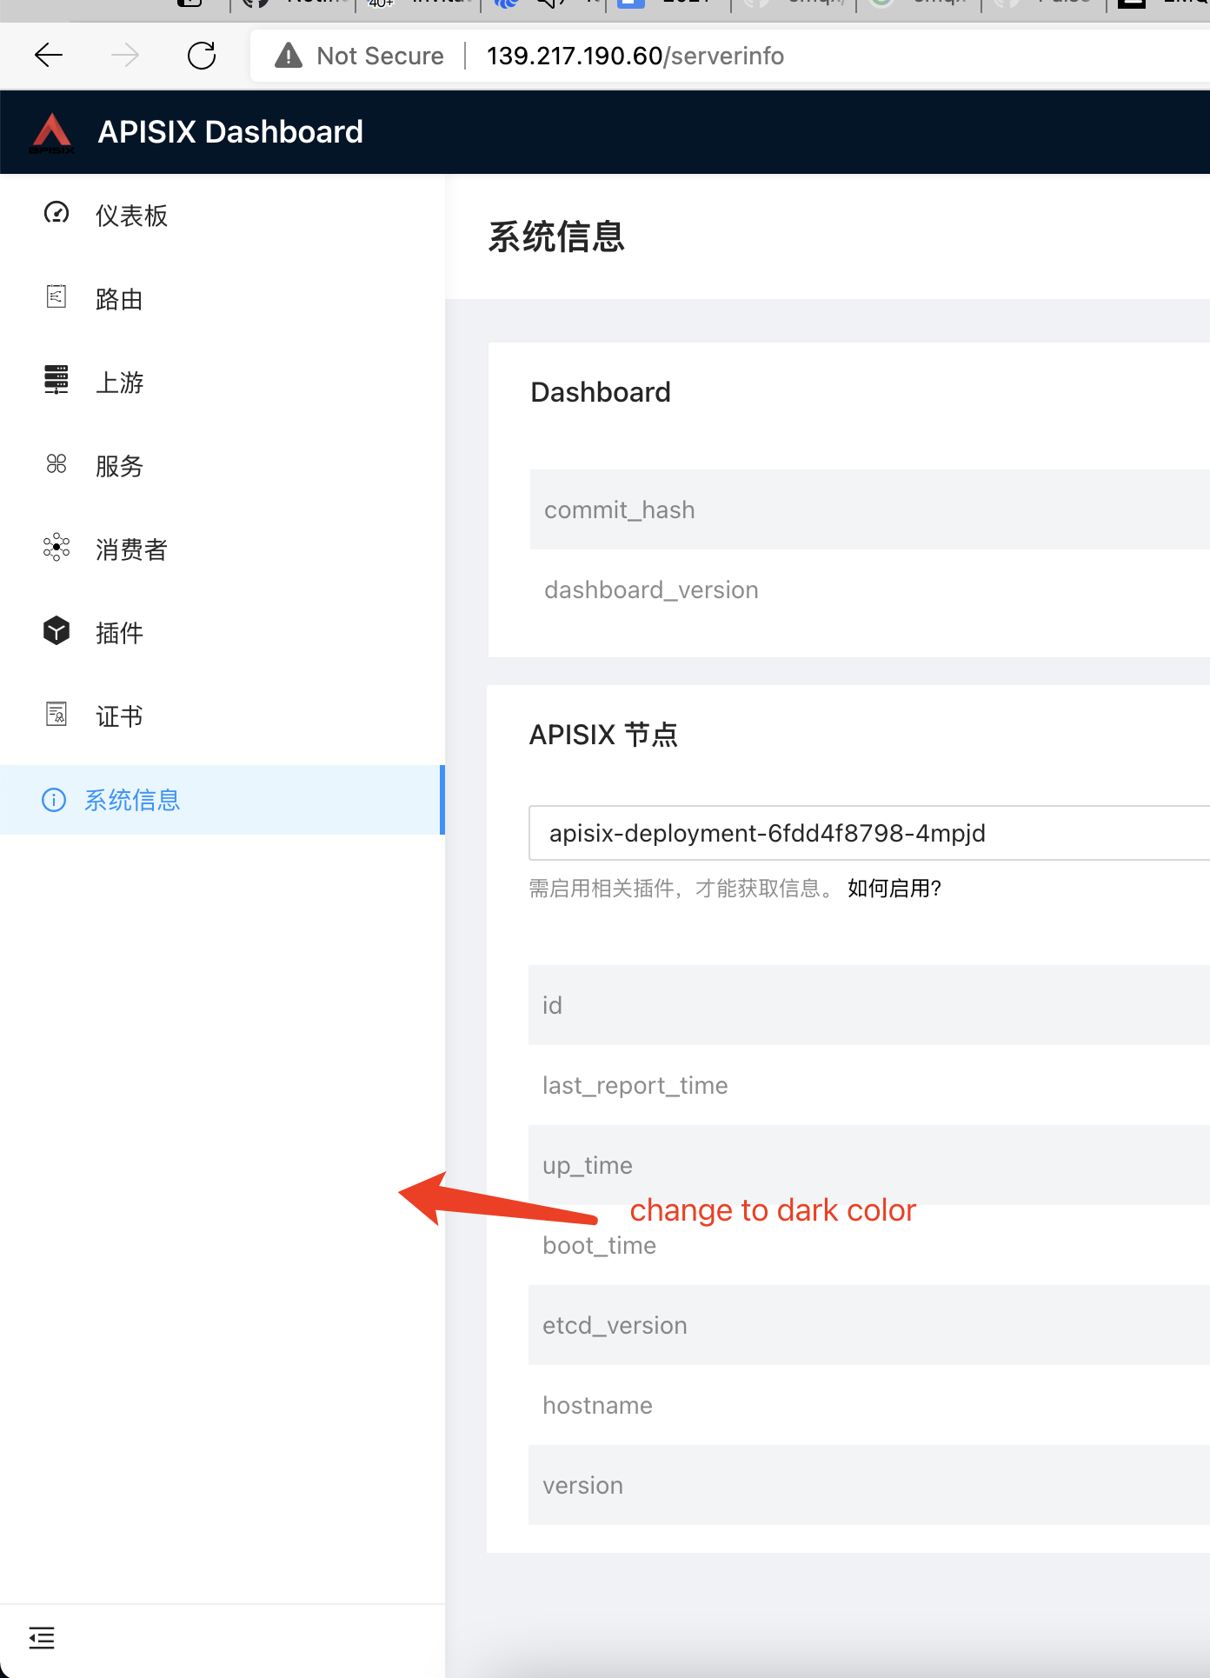Click the 系统信息 info circle icon

click(x=54, y=800)
